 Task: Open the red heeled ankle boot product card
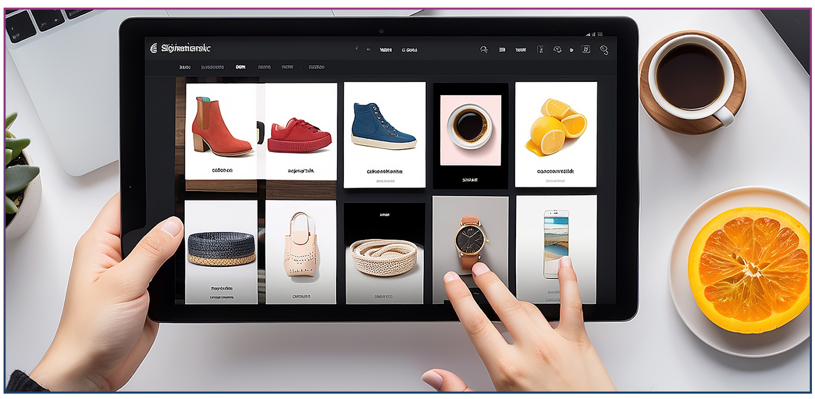[221, 131]
